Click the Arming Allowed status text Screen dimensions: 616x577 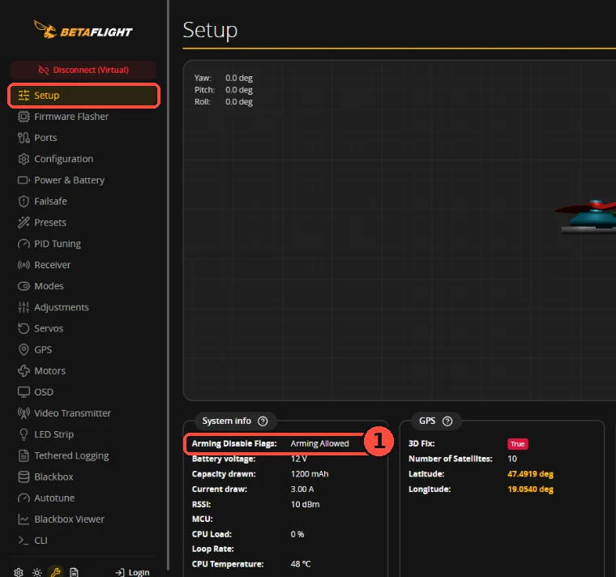click(x=319, y=443)
